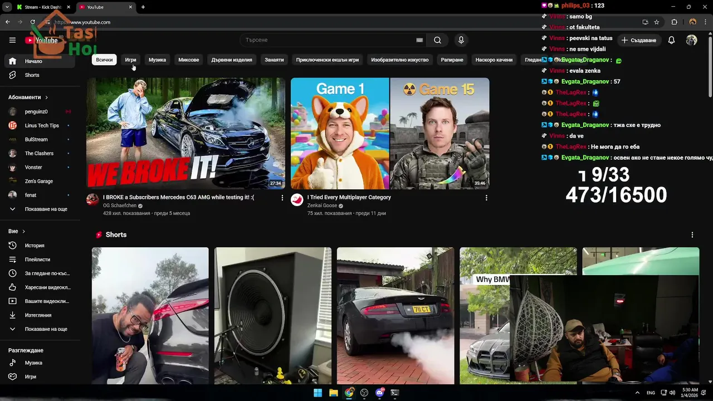This screenshot has width=713, height=401.
Task: Play I Tried Every Multiplayer Category thumbnail
Action: click(390, 133)
